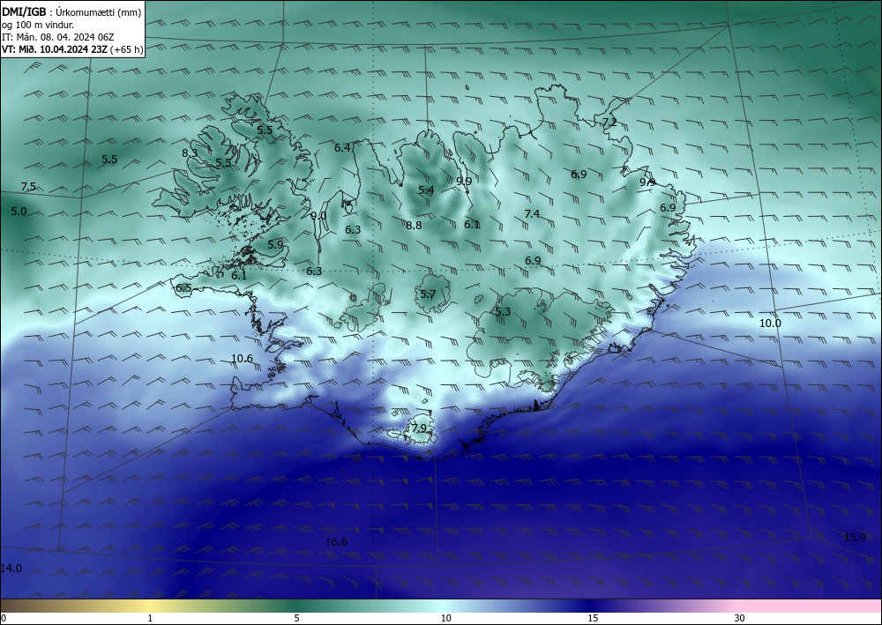Image resolution: width=882 pixels, height=625 pixels.
Task: Click the '5' label on the colour scale
Action: 296,618
